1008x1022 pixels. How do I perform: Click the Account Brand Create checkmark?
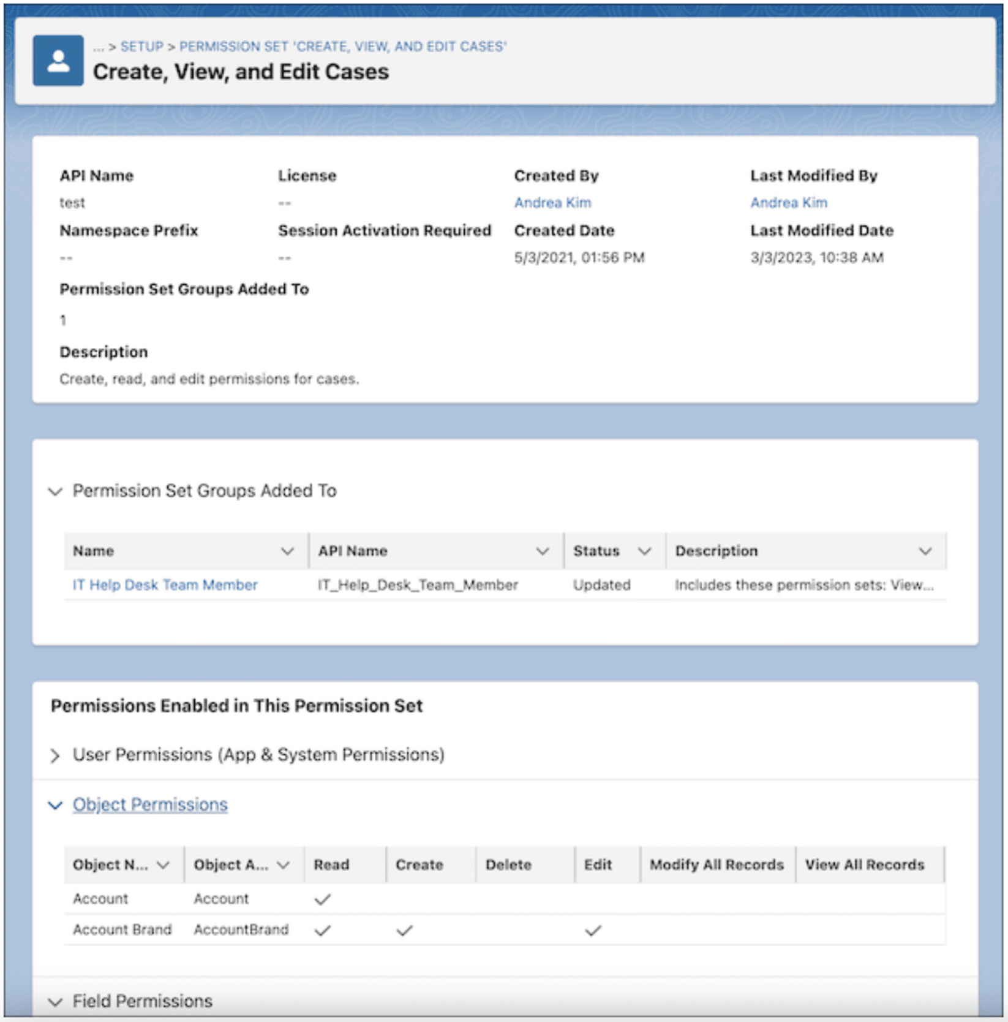404,930
